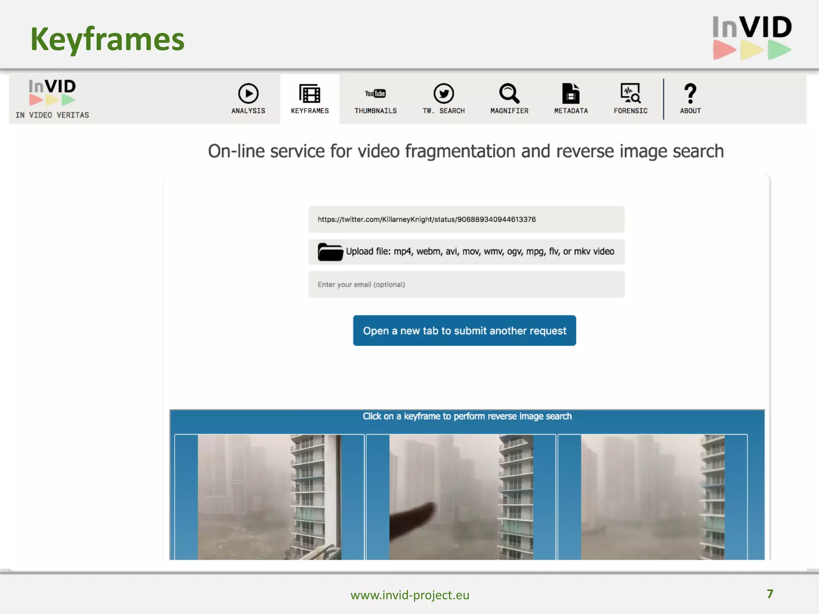Focus the Twitter video URL input field
819x614 pixels.
point(466,219)
